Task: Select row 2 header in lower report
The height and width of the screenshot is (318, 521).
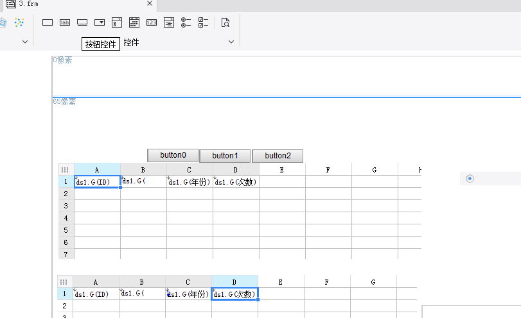Action: [x=64, y=306]
